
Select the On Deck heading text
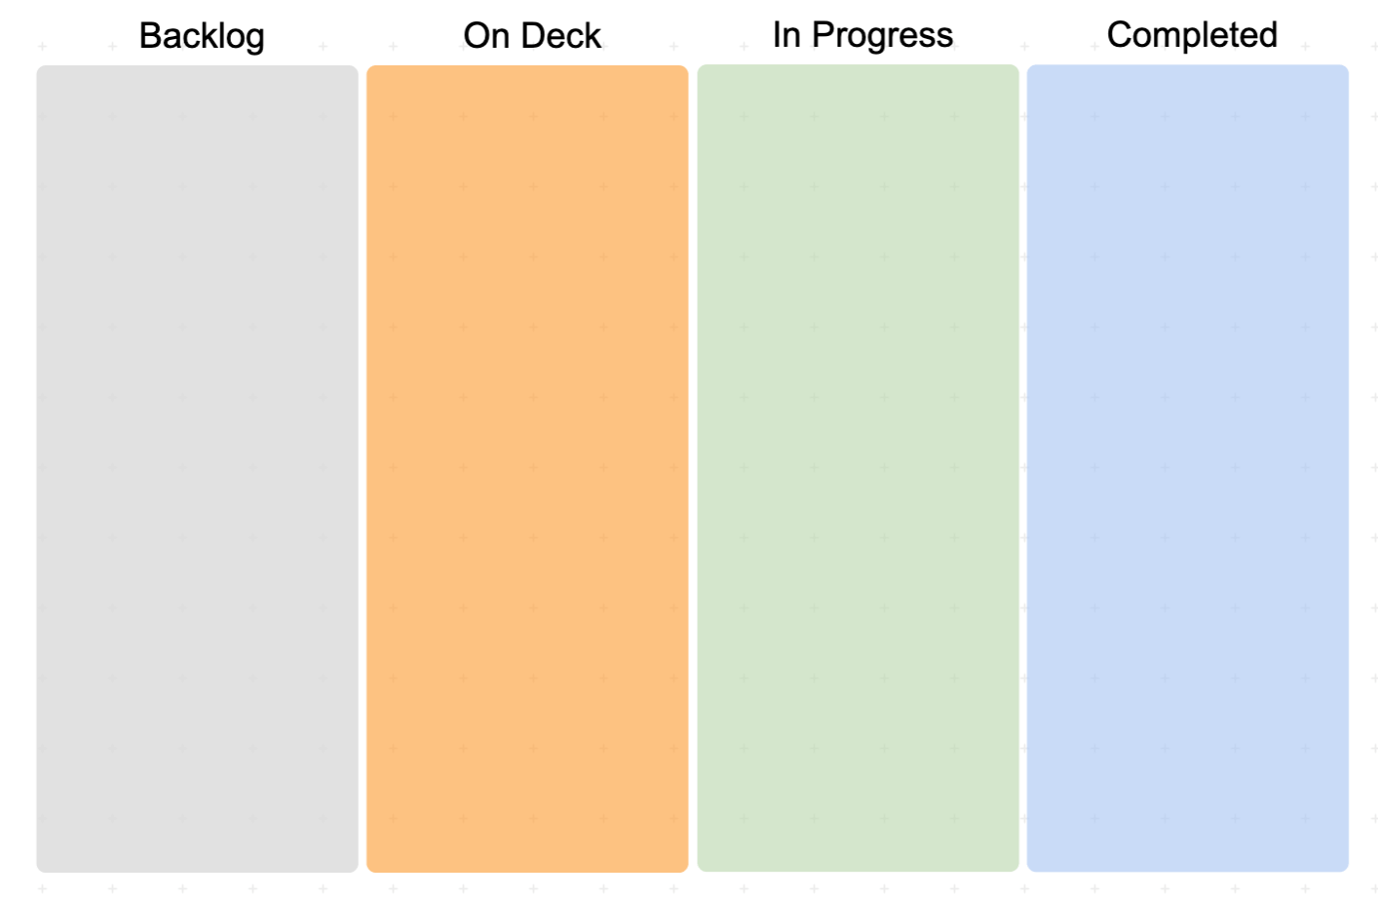[532, 36]
